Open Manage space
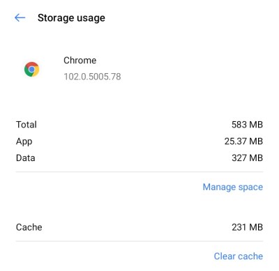The image size is (279, 271). pyautogui.click(x=233, y=187)
